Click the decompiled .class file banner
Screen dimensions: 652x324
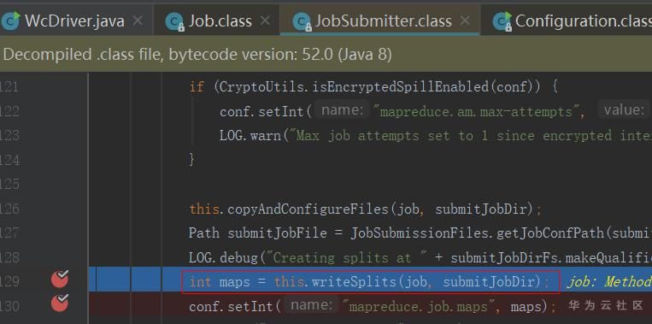[326, 54]
